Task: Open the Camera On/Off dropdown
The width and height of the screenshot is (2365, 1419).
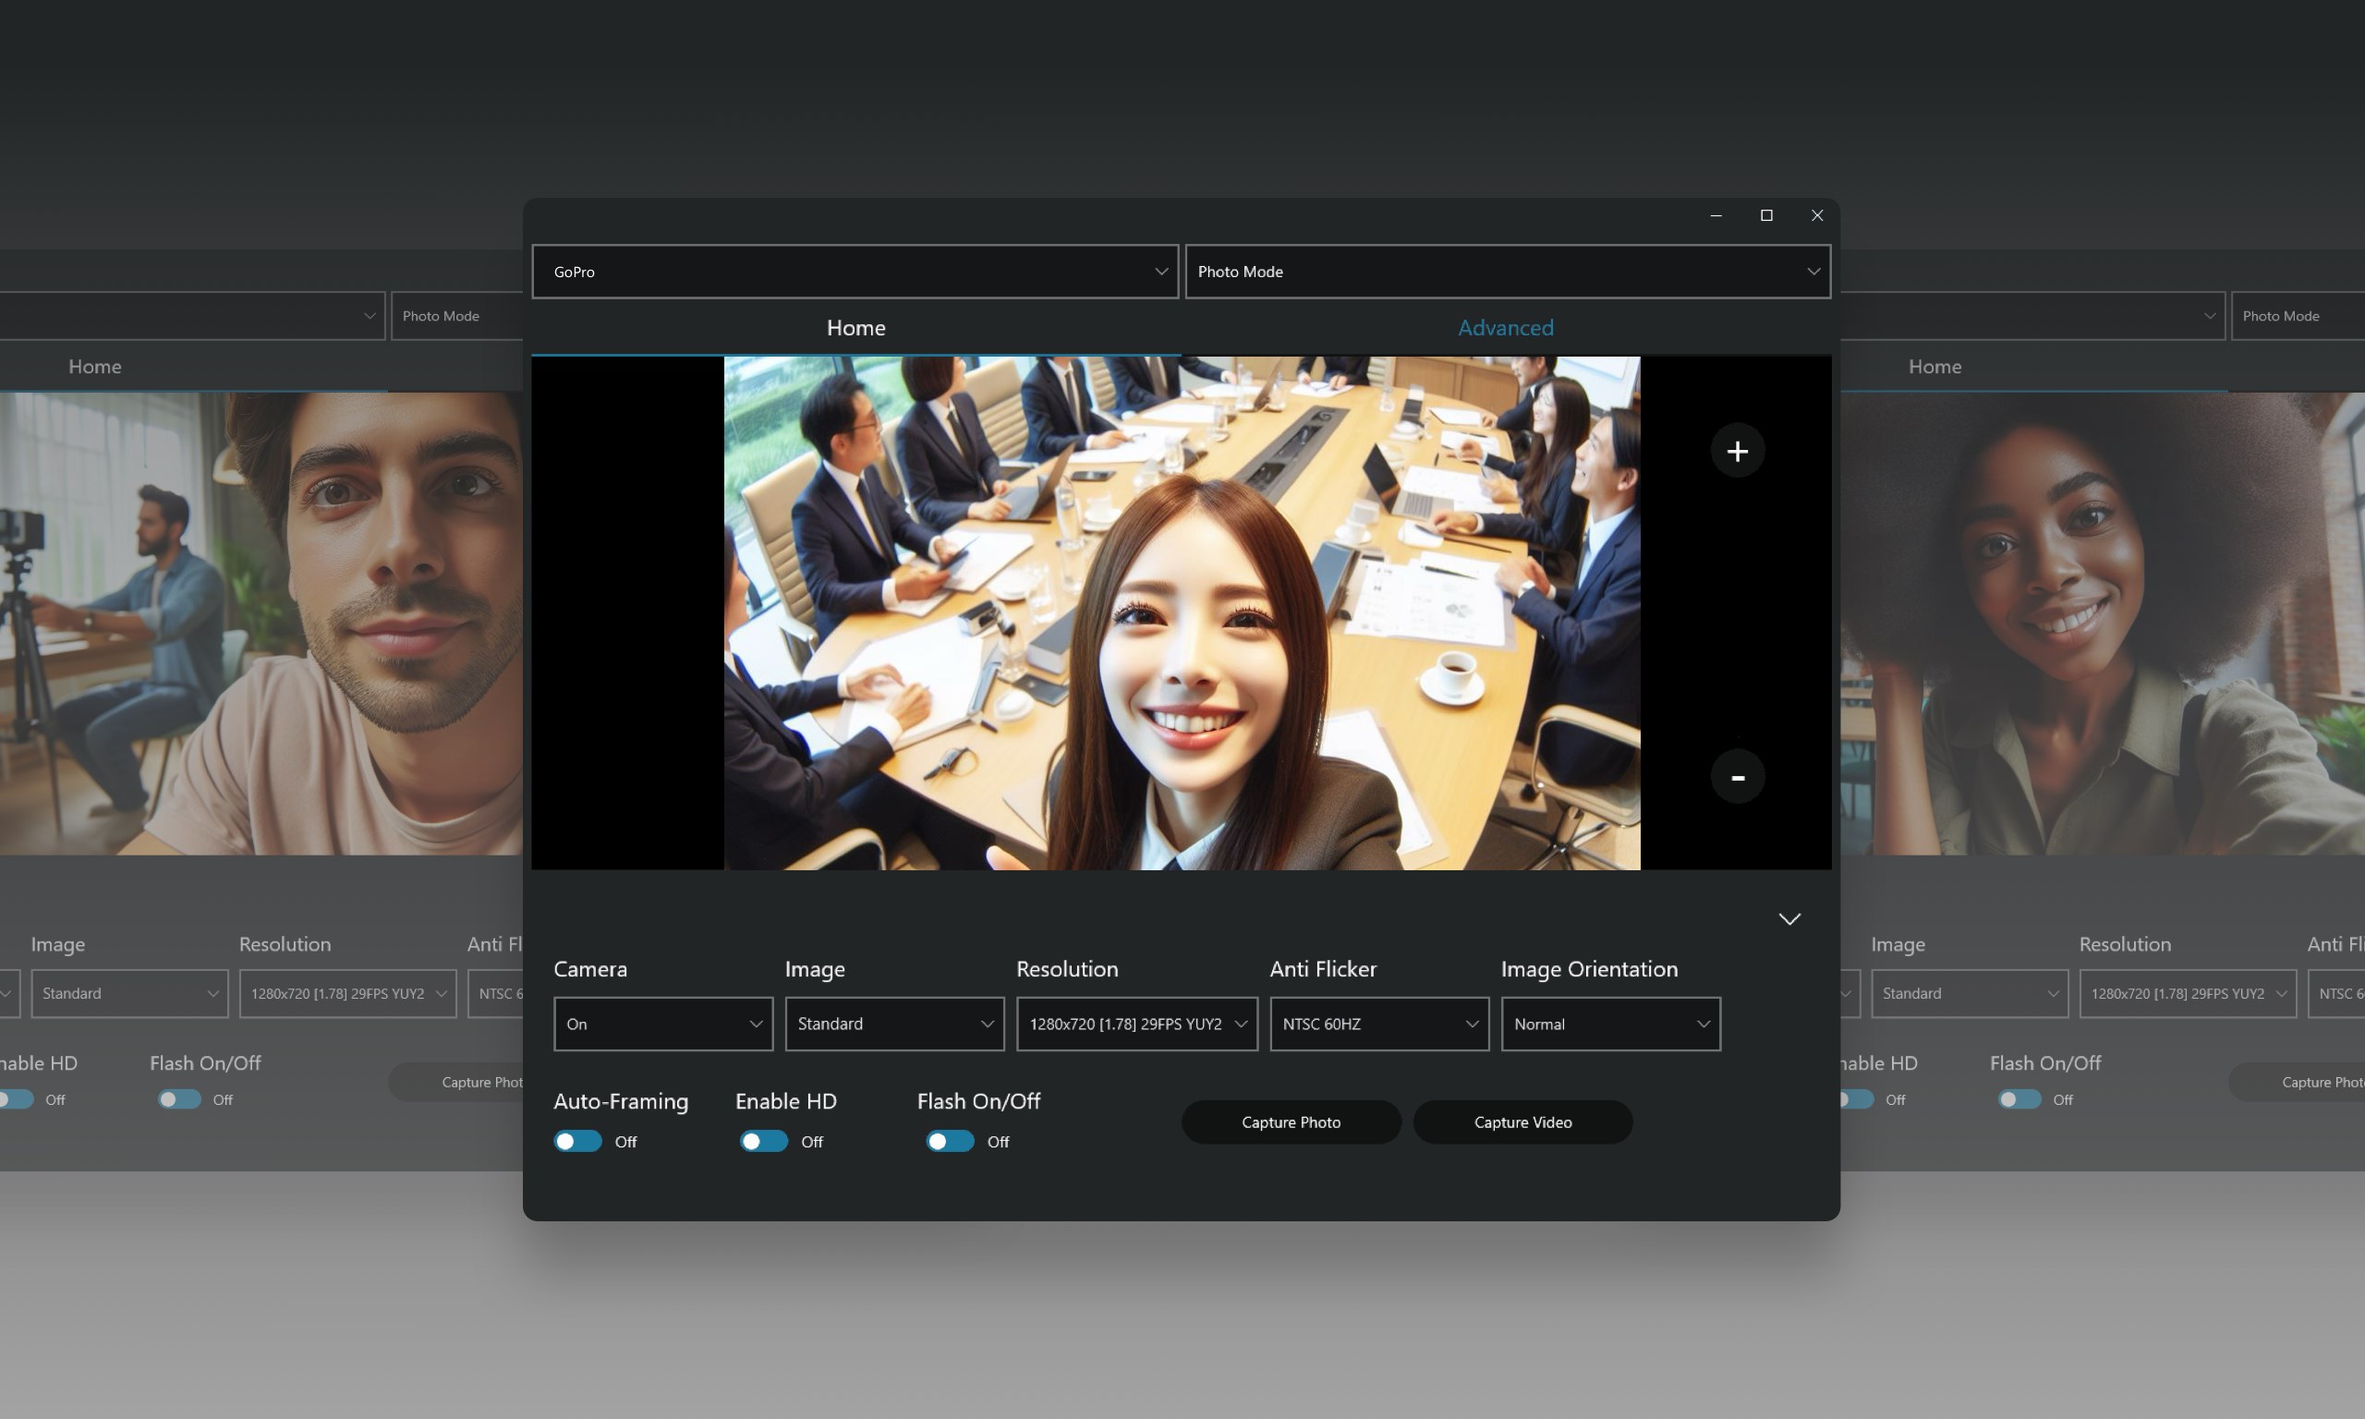Action: pyautogui.click(x=662, y=1023)
